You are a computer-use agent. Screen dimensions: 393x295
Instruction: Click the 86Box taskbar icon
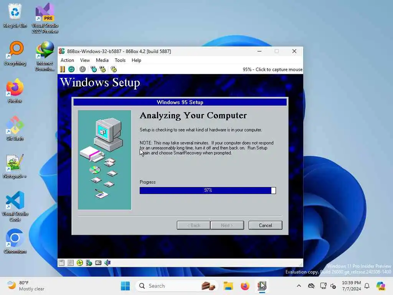coord(262,286)
